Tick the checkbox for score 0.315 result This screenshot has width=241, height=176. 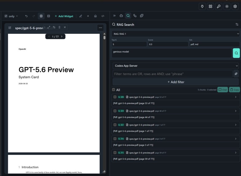point(115,153)
